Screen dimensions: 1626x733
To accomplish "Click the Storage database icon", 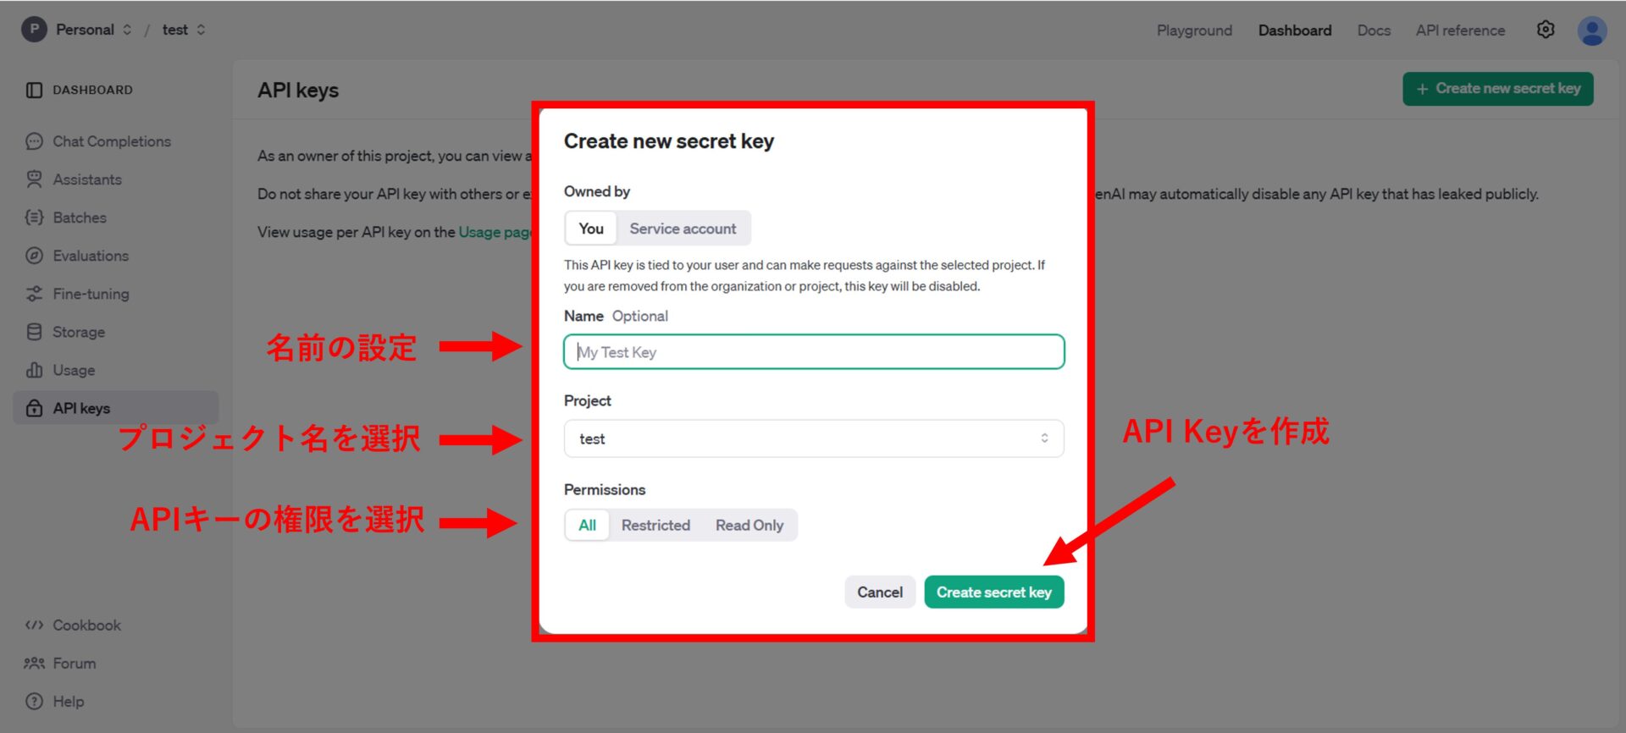I will coord(34,332).
